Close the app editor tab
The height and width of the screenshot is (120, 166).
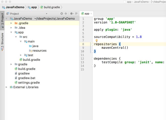91,14
